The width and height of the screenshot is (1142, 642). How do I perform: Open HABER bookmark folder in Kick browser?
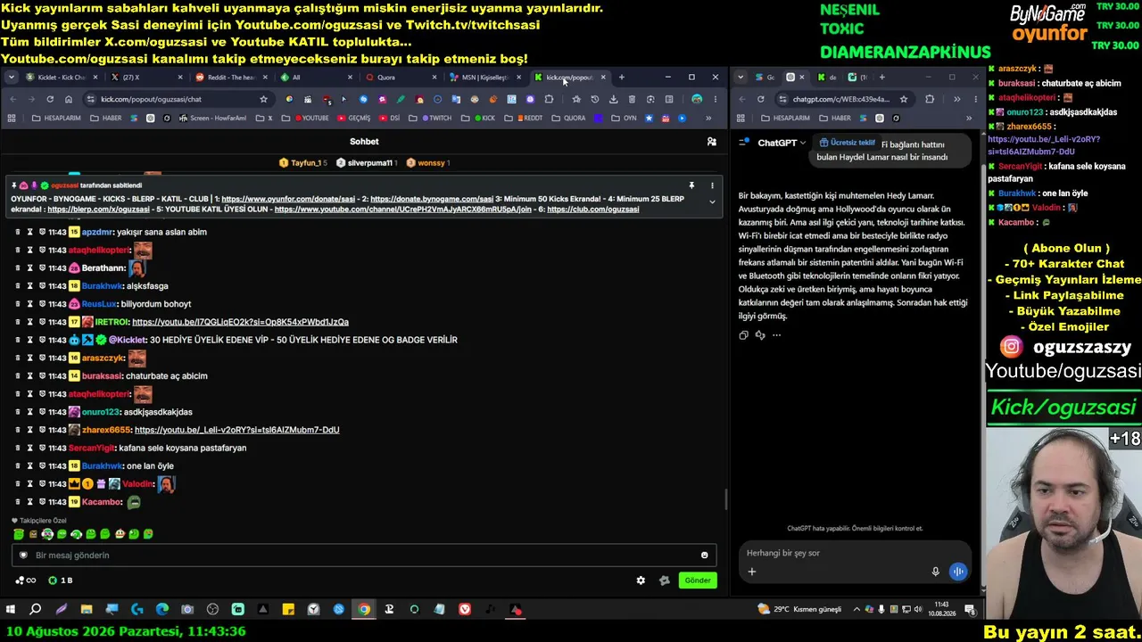[x=106, y=118]
